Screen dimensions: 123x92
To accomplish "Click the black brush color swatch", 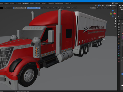I will 2,8.
